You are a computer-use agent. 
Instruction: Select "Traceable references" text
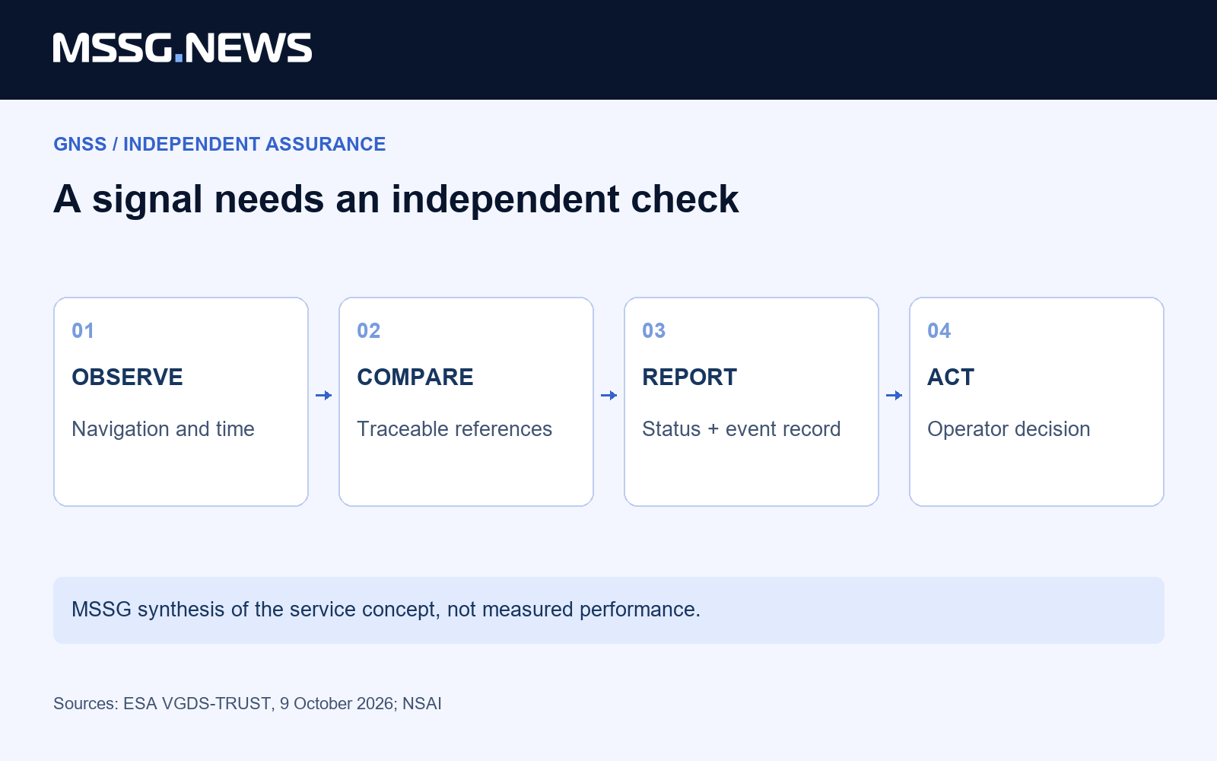[x=454, y=429]
